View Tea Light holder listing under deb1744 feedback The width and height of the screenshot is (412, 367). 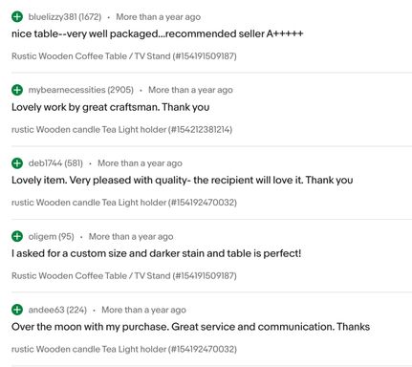124,203
